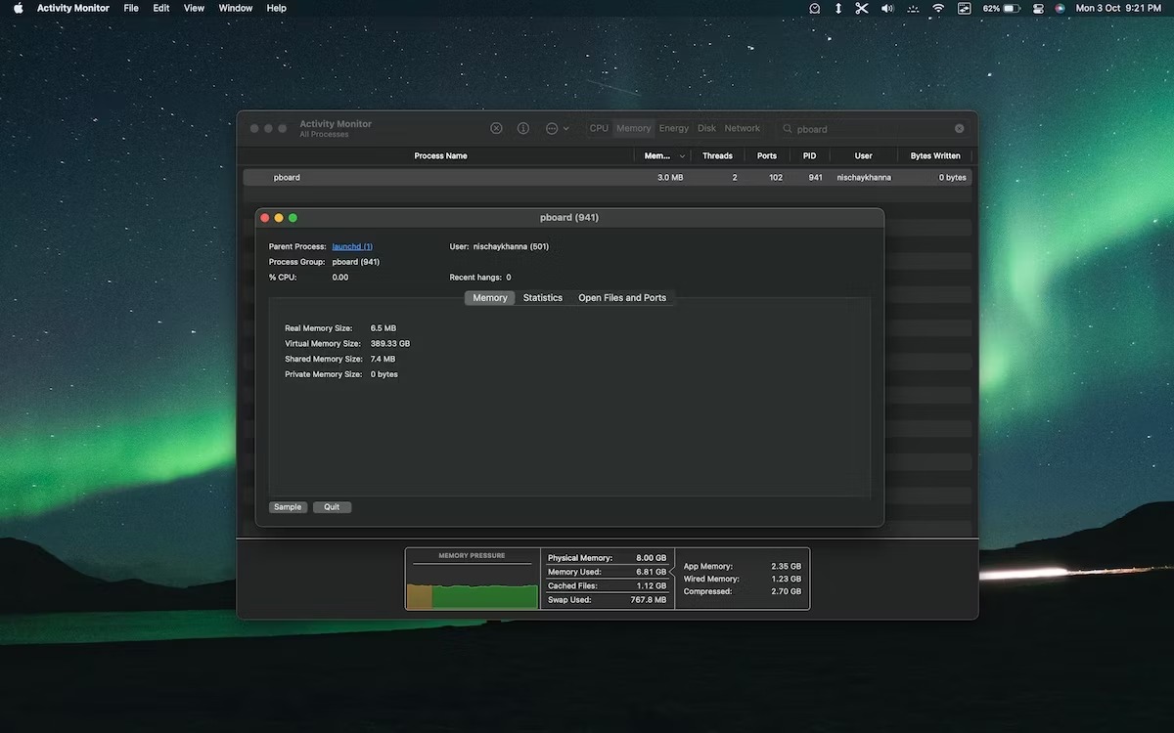Select the Memory tab in pboard inspector

tap(490, 298)
